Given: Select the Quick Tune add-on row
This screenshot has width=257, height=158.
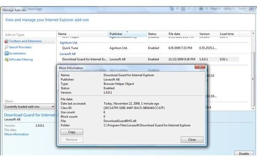Looking at the screenshot, I should (x=148, y=48).
